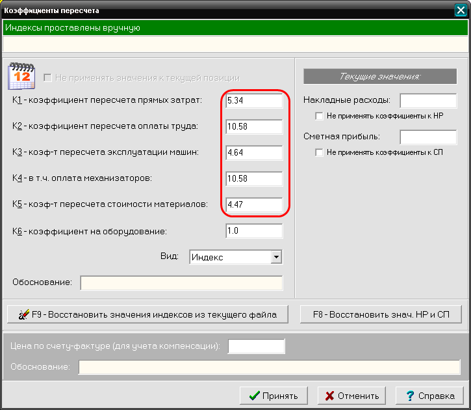This screenshot has height=410, width=471.
Task: Click the K6 коэффициент на оборудование field
Action: coord(254,231)
